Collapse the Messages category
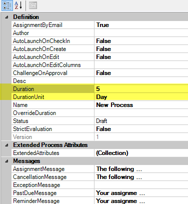This screenshot has width=188, height=204. click(6, 161)
